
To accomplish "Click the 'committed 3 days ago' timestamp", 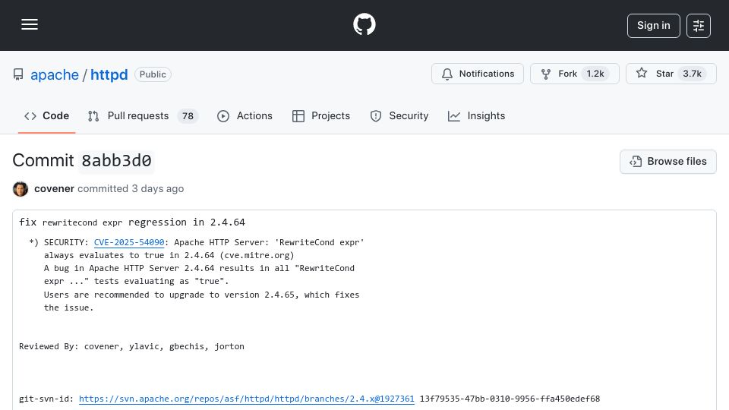I will 131,189.
